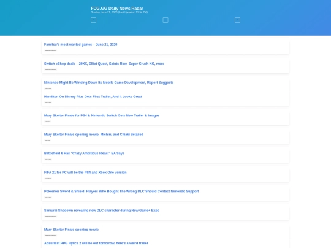This screenshot has height=248, width=331.
Task: Click the source tag under Pokemon Sword & Shield headline
Action: [48, 197]
